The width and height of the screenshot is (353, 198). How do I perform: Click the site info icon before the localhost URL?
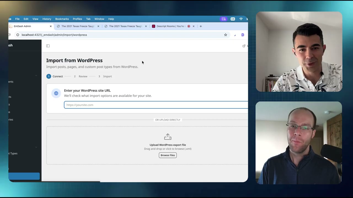pyautogui.click(x=18, y=35)
